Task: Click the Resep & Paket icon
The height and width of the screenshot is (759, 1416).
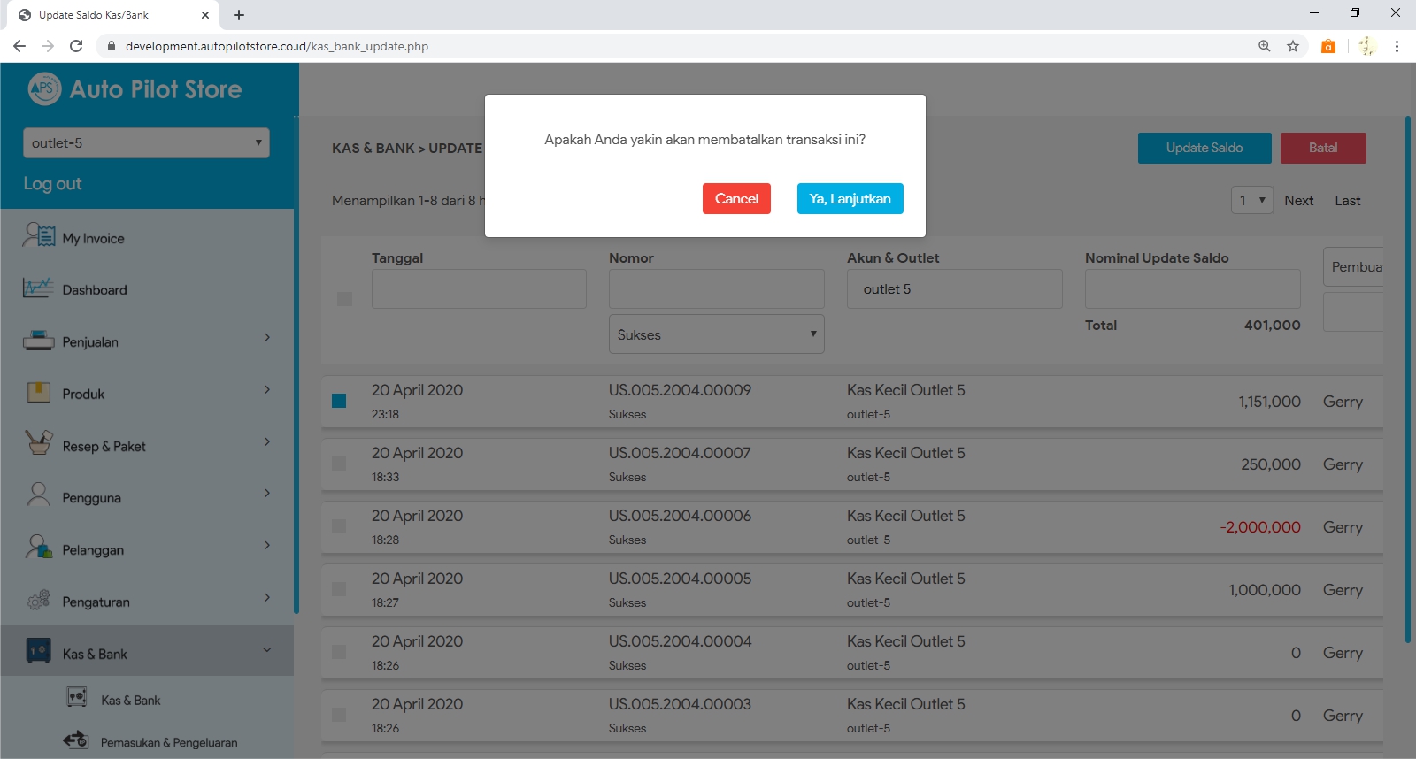Action: click(x=38, y=444)
